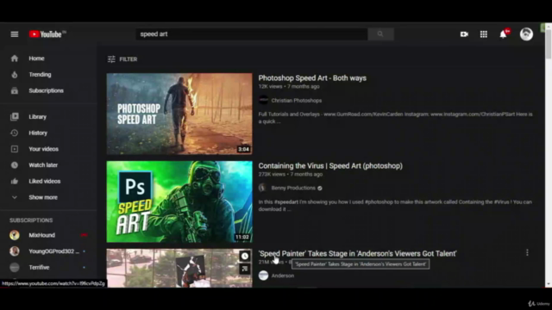This screenshot has width=552, height=310.
Task: Add third video to queue icon
Action: pos(245,269)
